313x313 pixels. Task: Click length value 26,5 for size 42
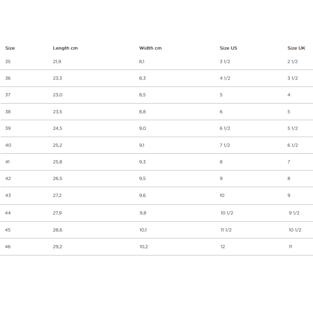tap(57, 179)
